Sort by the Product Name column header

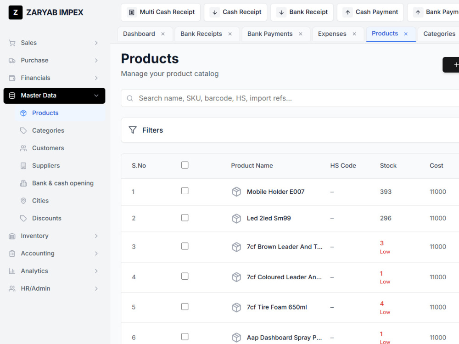252,165
